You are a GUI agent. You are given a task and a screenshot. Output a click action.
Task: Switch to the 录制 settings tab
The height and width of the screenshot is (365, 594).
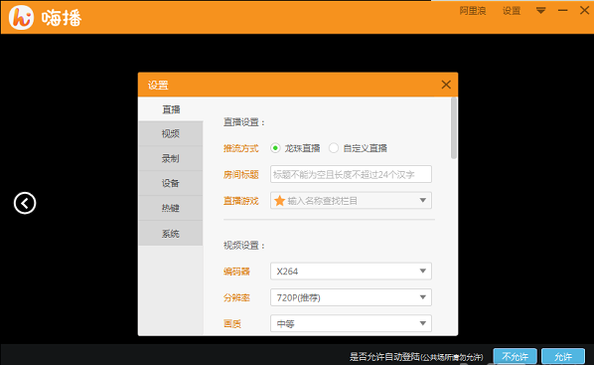pyautogui.click(x=171, y=158)
